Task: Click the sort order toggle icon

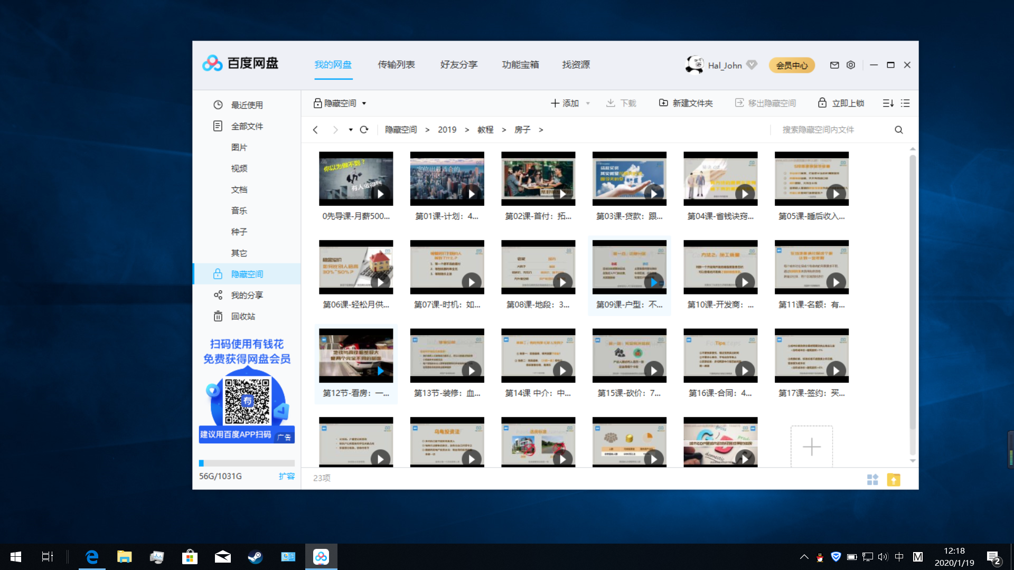Action: pos(888,103)
